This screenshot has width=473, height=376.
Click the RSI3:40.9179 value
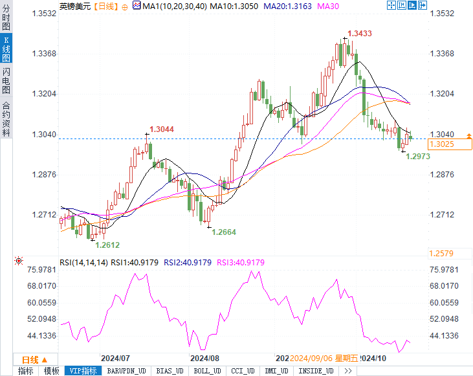pyautogui.click(x=241, y=263)
